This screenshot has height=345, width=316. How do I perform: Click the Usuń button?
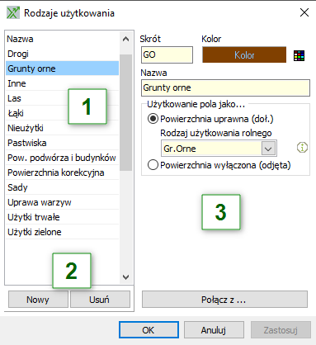click(x=100, y=300)
